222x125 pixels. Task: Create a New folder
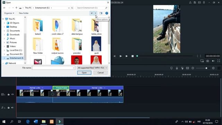24,13
